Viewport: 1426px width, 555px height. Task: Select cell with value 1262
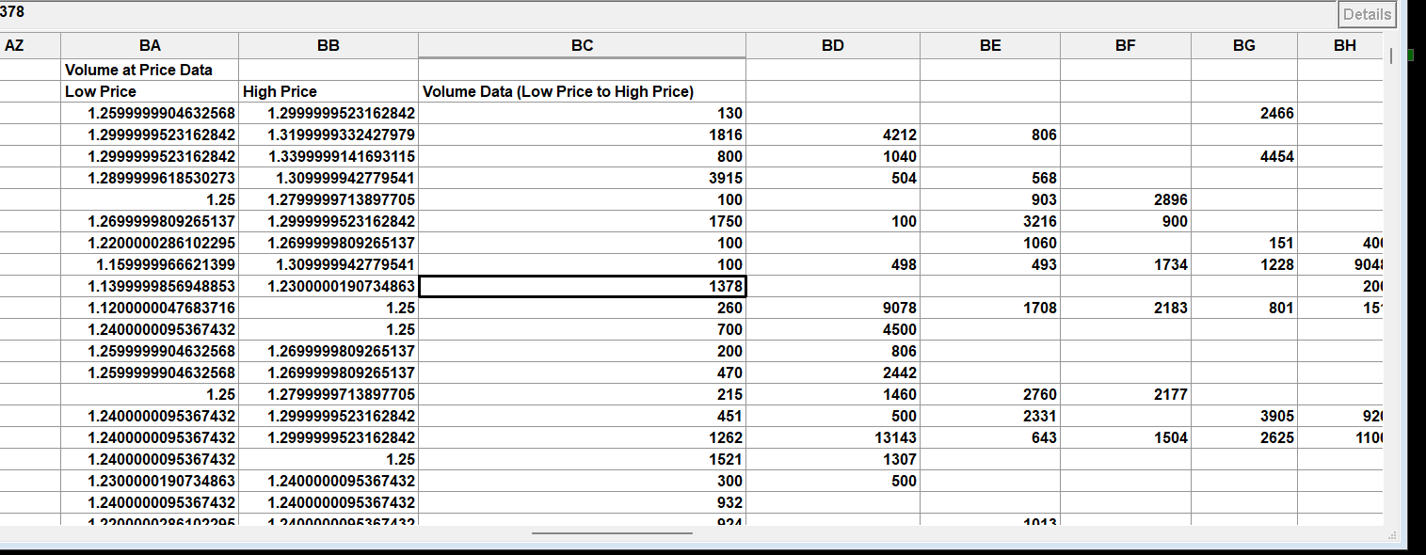click(582, 437)
